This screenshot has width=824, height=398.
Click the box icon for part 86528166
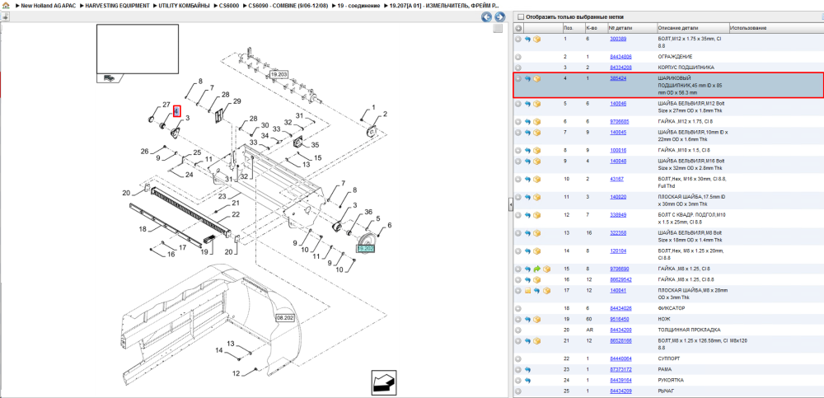point(537,341)
